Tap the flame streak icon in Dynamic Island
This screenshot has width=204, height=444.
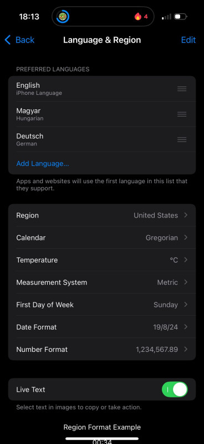[x=138, y=17]
